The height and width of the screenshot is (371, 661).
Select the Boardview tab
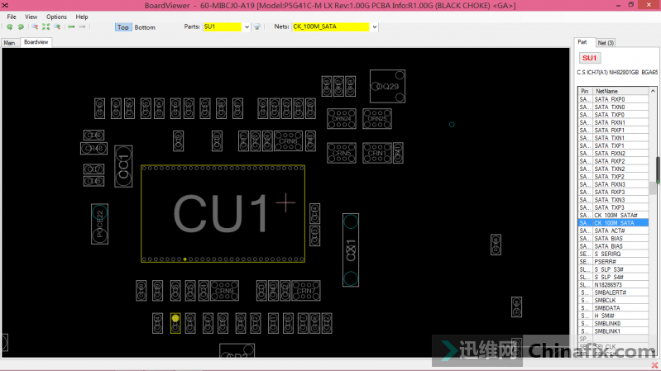point(36,42)
